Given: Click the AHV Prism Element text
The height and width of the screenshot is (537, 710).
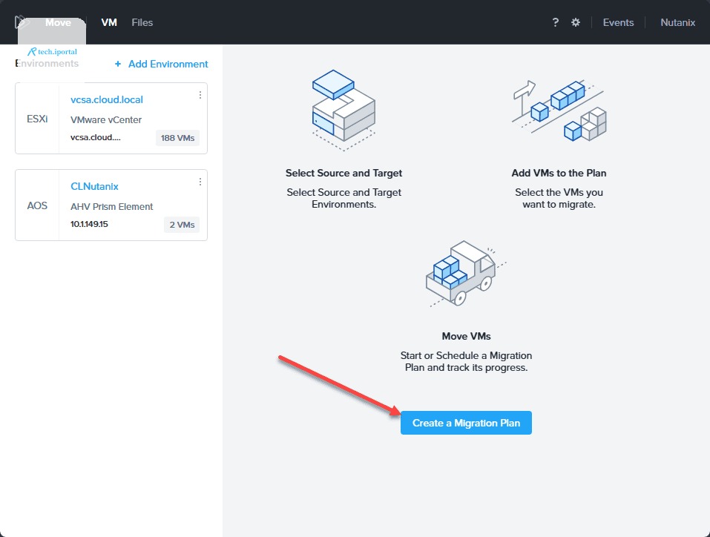Looking at the screenshot, I should click(112, 206).
